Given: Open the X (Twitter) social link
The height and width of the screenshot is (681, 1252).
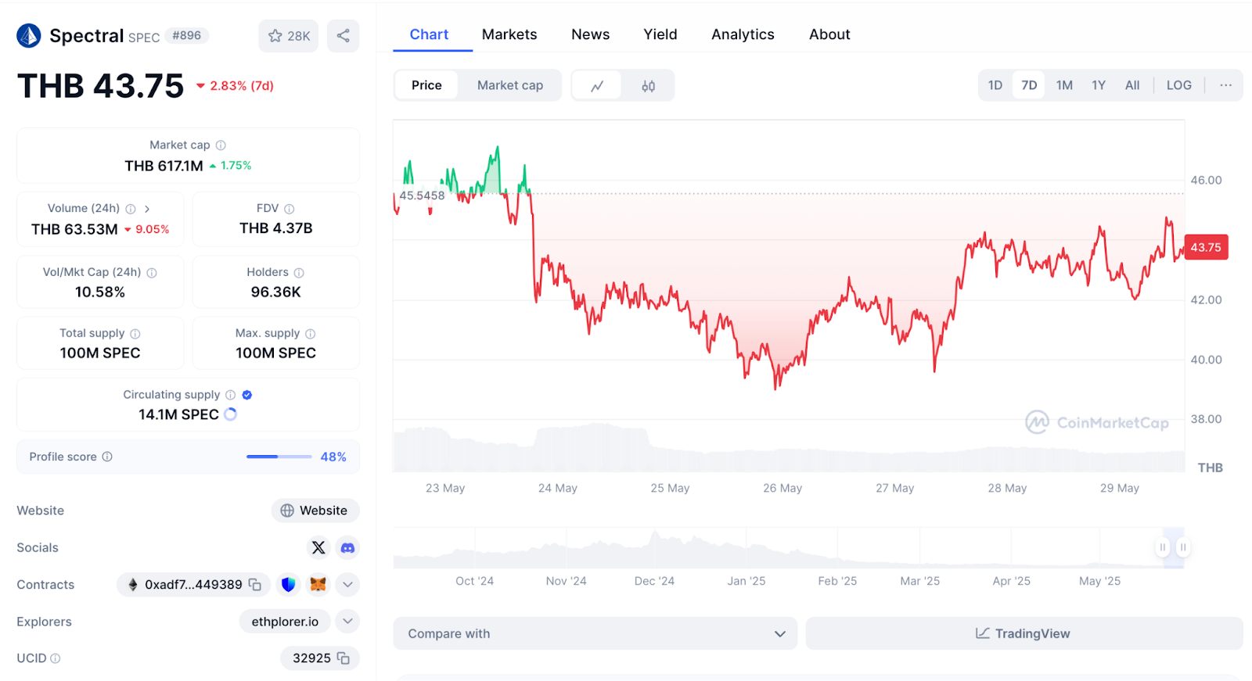Looking at the screenshot, I should click(318, 547).
